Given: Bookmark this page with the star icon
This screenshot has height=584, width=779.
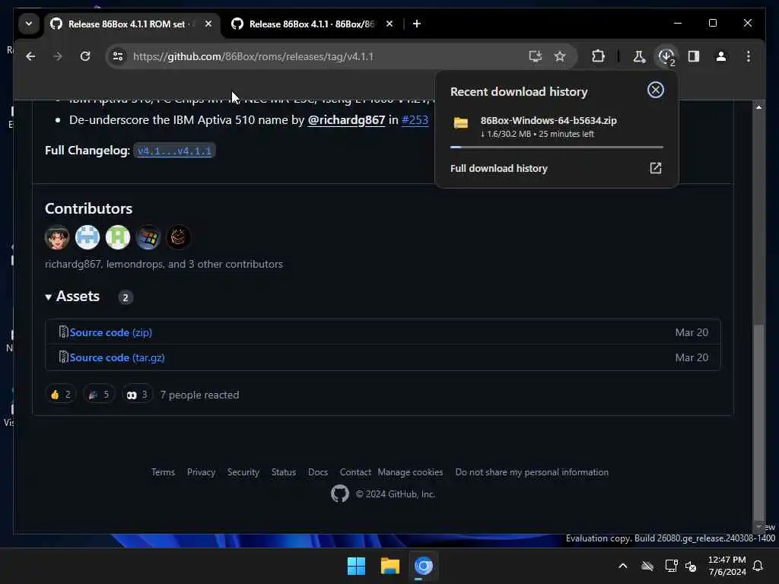Looking at the screenshot, I should [x=560, y=56].
